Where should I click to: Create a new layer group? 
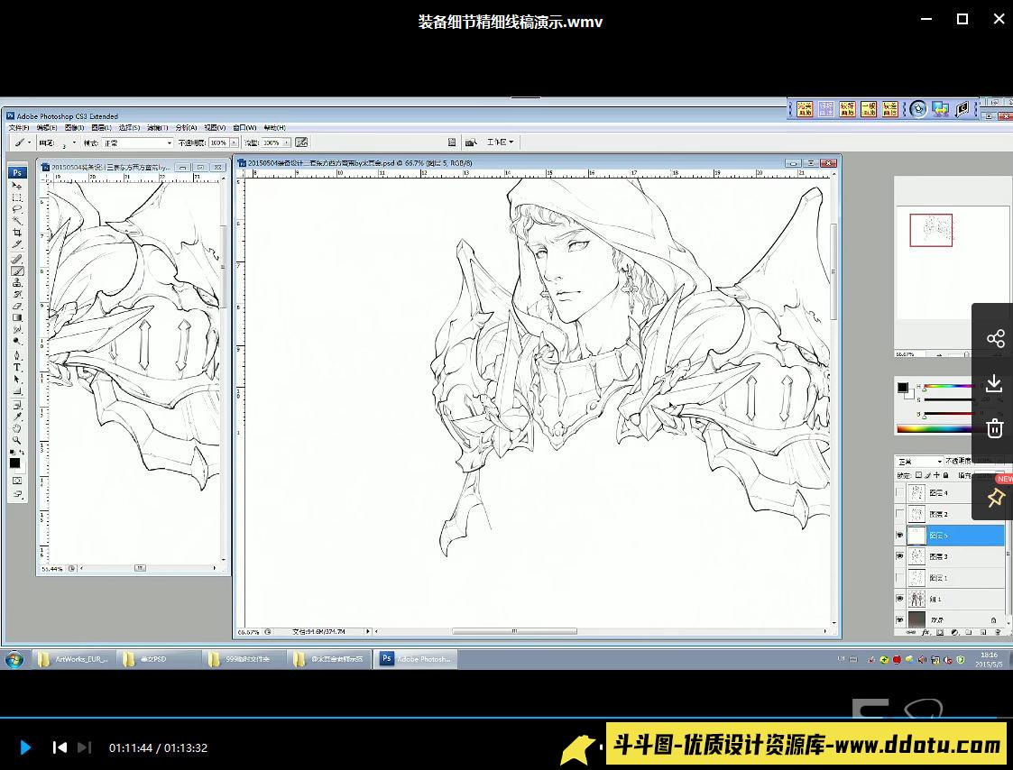pos(969,632)
